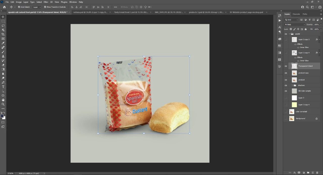
Task: Open the Actions panel play icon
Action: (279, 20)
